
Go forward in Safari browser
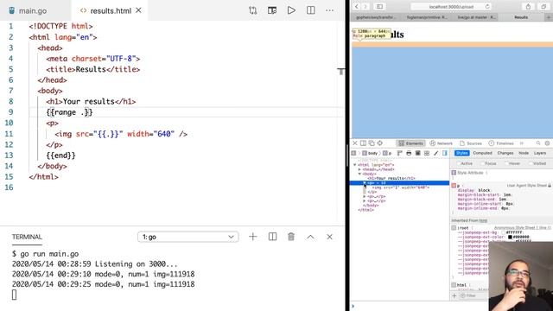pyautogui.click(x=365, y=6)
